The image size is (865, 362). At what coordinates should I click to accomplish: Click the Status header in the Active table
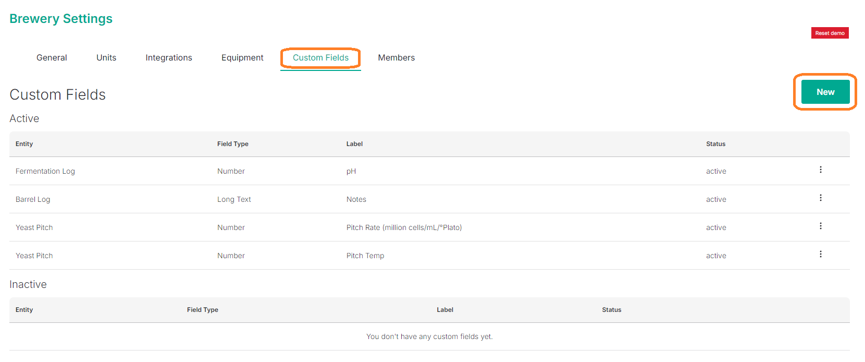pos(715,144)
